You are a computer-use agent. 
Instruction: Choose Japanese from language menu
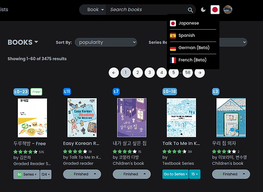pyautogui.click(x=193, y=23)
